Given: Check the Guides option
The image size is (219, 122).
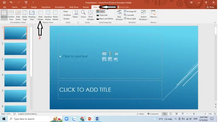Looking at the screenshot, I should click(62, 19).
